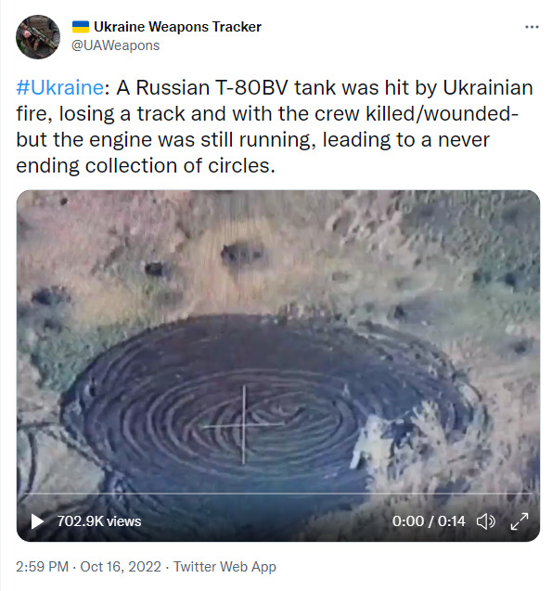This screenshot has width=552, height=591.
Task: Click the video progress bar line
Action: (278, 493)
